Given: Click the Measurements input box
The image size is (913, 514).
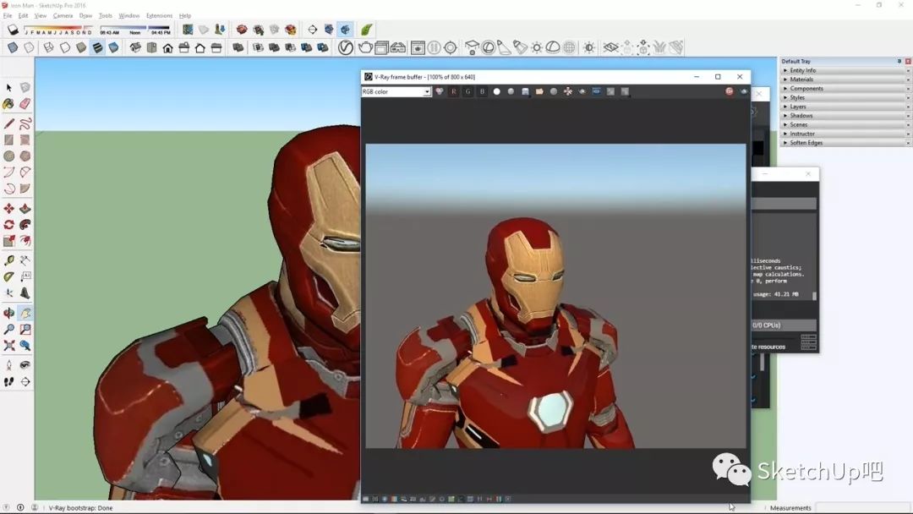Looking at the screenshot, I should pos(862,507).
